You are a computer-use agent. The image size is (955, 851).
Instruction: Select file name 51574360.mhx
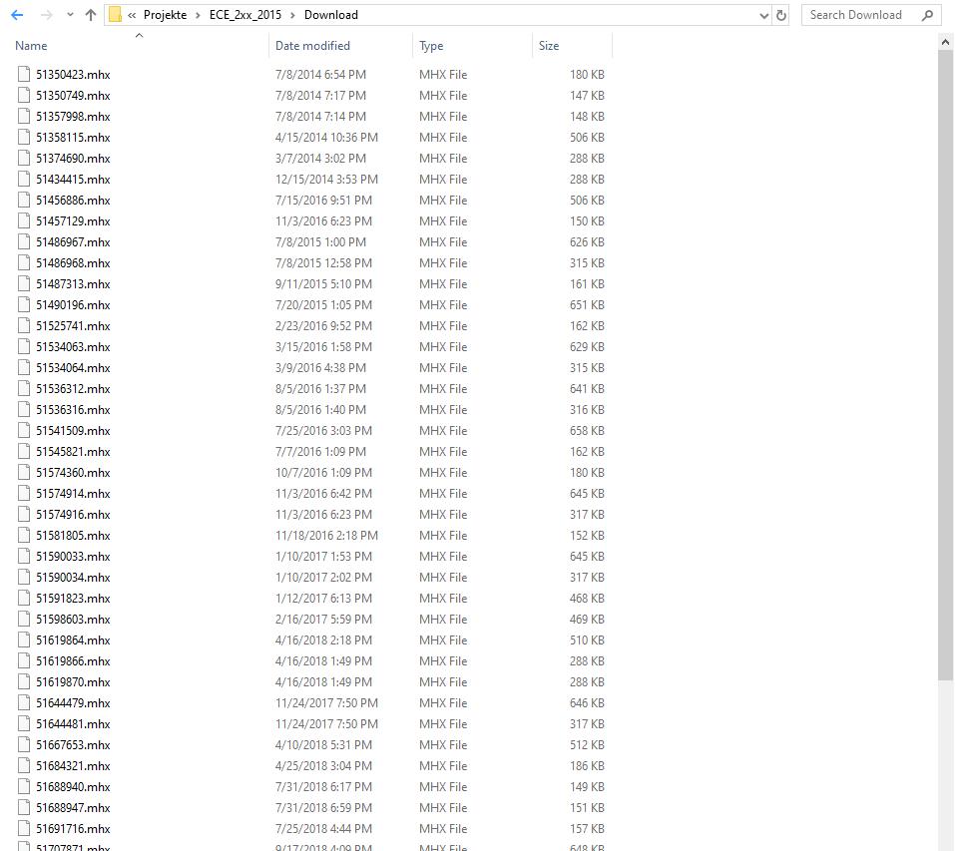[x=73, y=472]
